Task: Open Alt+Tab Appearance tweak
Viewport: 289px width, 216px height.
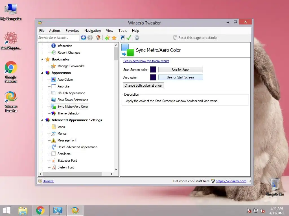Action: (71, 93)
